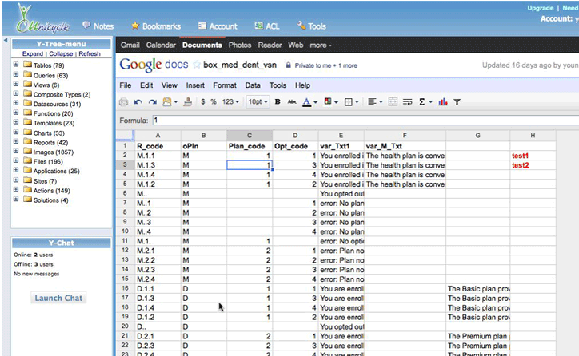The image size is (579, 356).
Task: Click the filter funnel icon
Action: click(457, 102)
